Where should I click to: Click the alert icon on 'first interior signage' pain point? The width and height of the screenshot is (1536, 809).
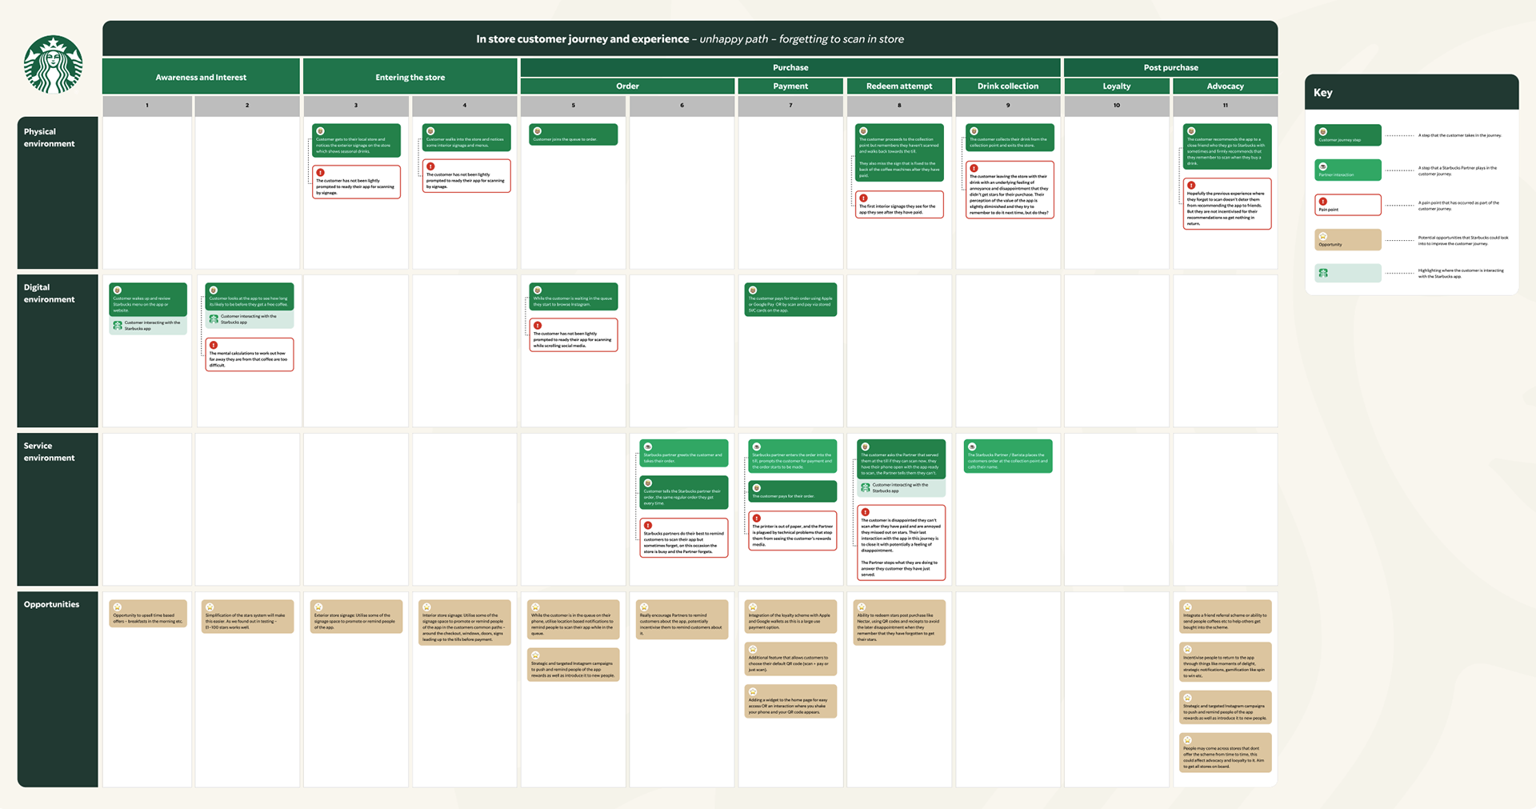(x=864, y=198)
